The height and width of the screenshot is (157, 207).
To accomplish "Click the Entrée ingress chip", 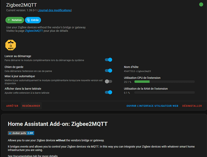I will [x=33, y=20].
